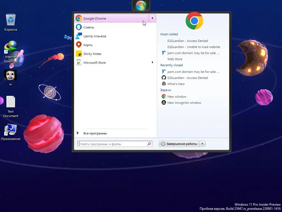The height and width of the screenshot is (212, 282).
Task: Launch Карты maps app
Action: [115, 45]
